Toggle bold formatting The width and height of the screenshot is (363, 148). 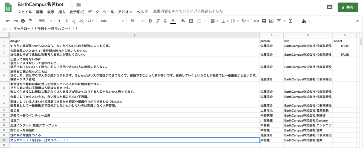pos(150,21)
